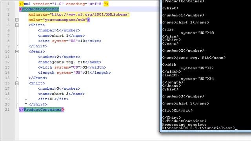
Task: Click the xmlns="yournamespace/sub" attribute
Action: click(58, 20)
